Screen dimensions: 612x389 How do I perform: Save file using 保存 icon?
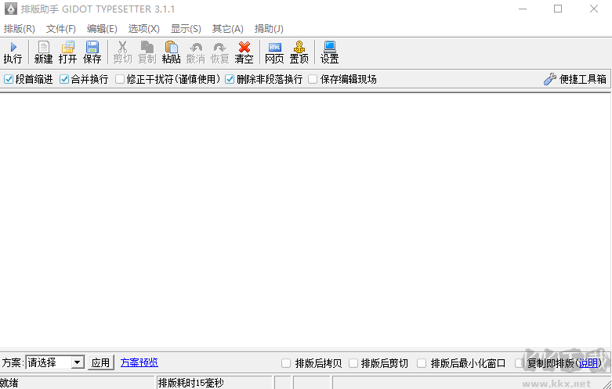pos(92,52)
